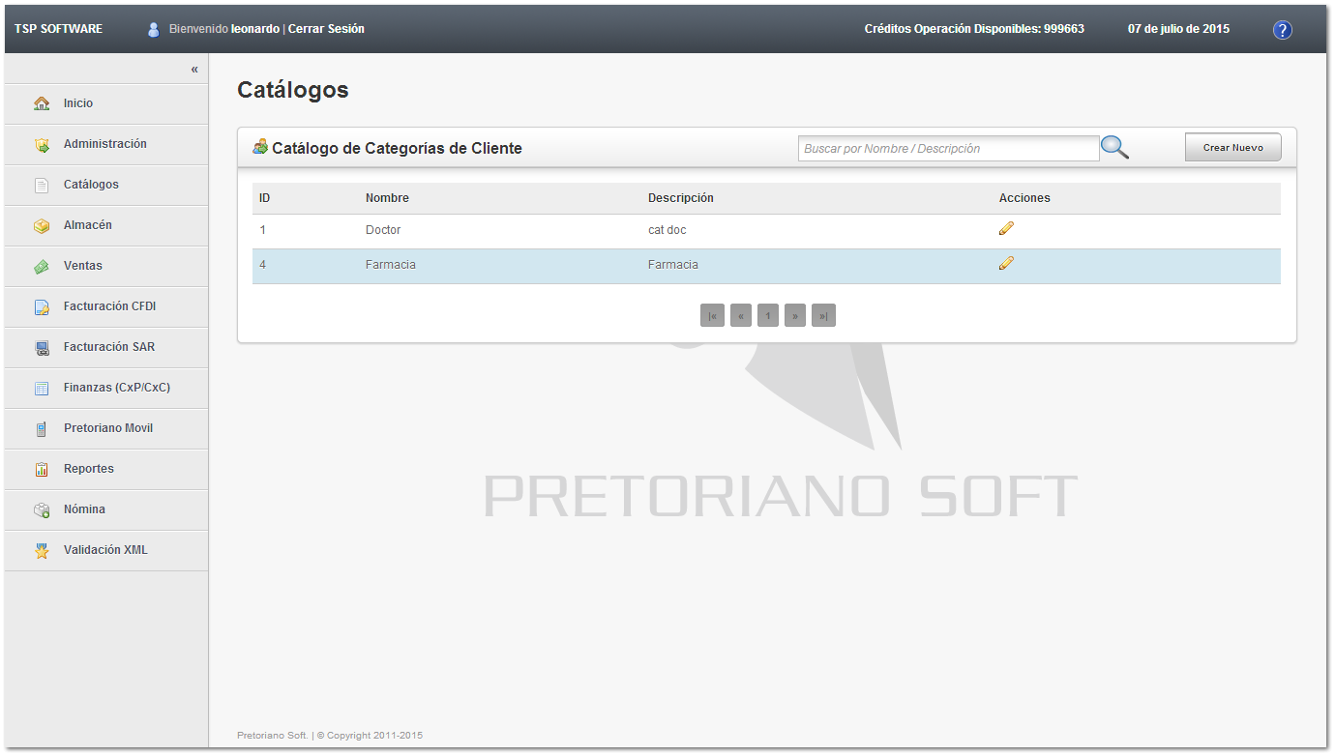Go to previous page of results
The image size is (1335, 756).
click(741, 315)
